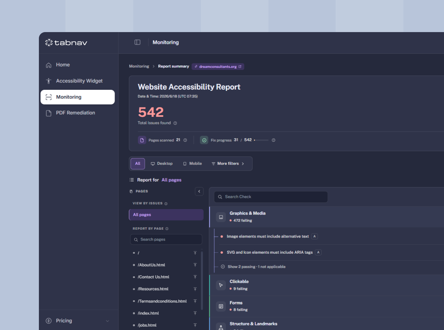Click the pages list scrollbar

[x=202, y=280]
